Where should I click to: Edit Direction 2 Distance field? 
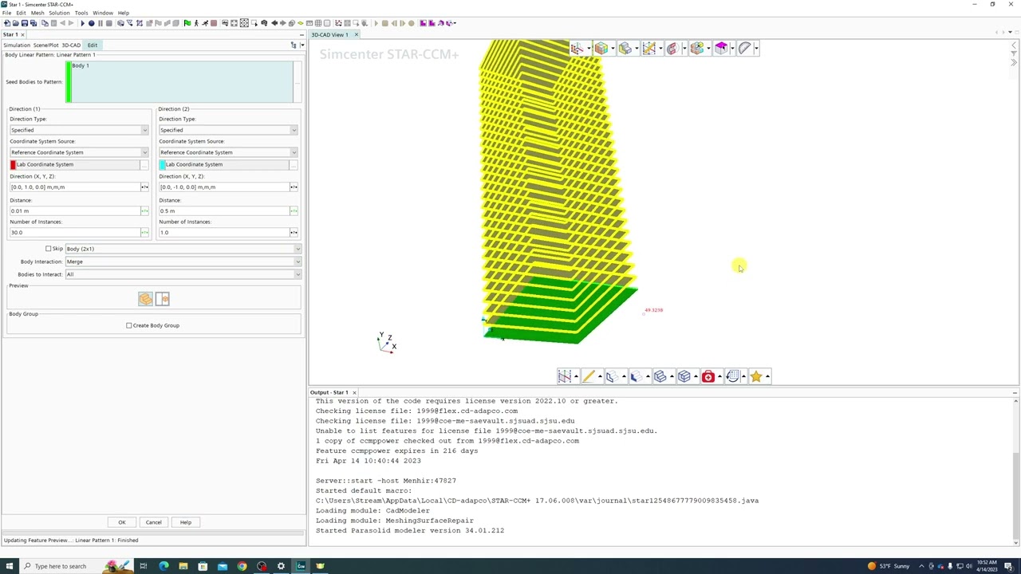(224, 210)
